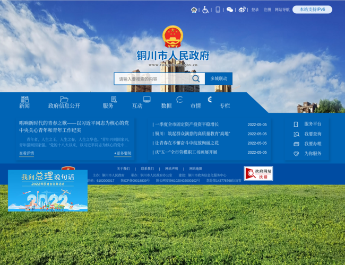Open news 让青春在不懈奋斗中绽放绚丽之花

(x=187, y=143)
